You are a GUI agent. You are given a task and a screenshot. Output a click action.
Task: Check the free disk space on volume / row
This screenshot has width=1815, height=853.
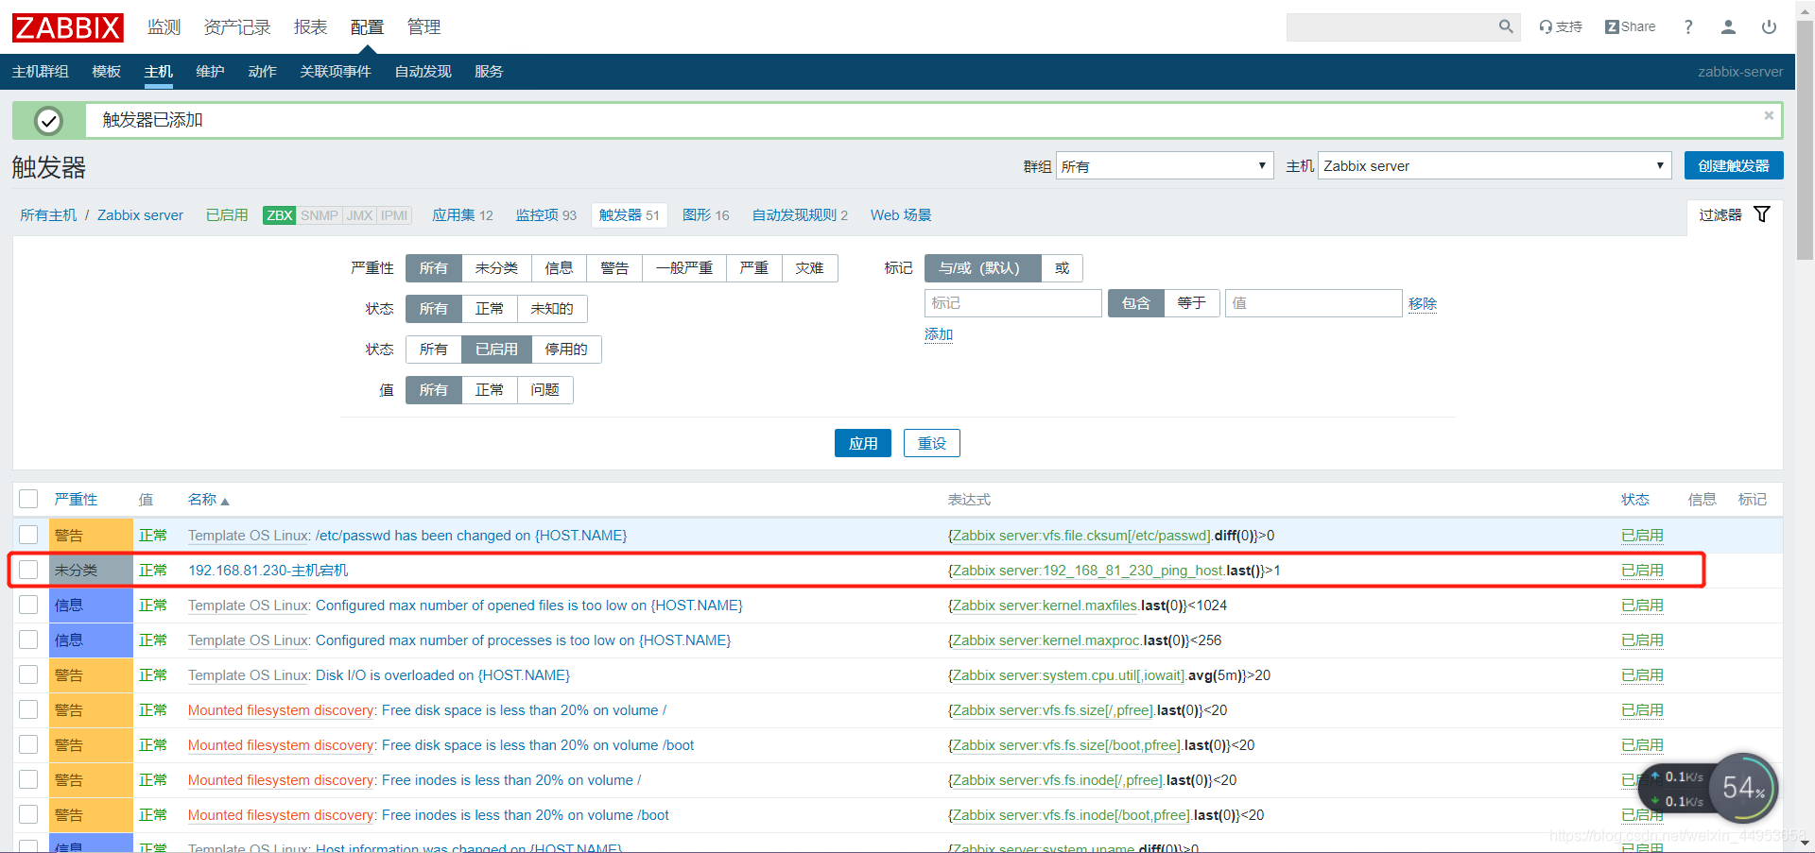28,709
